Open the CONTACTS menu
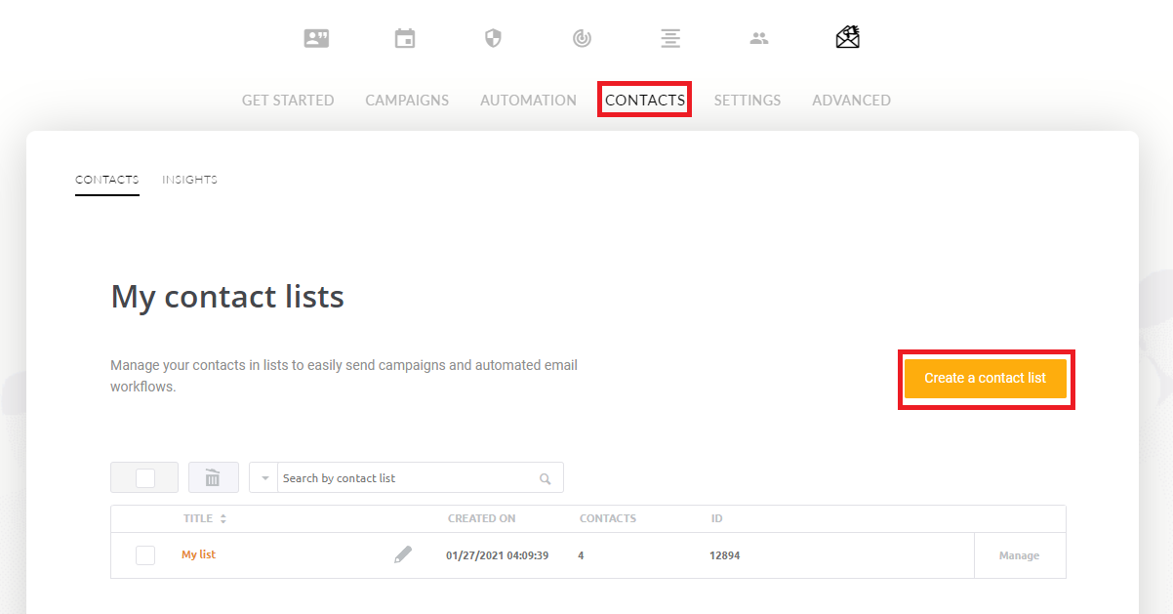The width and height of the screenshot is (1173, 614). 645,100
